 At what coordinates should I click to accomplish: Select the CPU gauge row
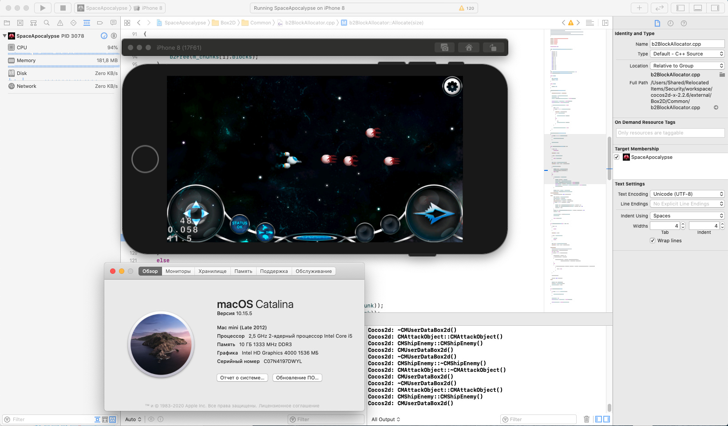click(x=63, y=47)
